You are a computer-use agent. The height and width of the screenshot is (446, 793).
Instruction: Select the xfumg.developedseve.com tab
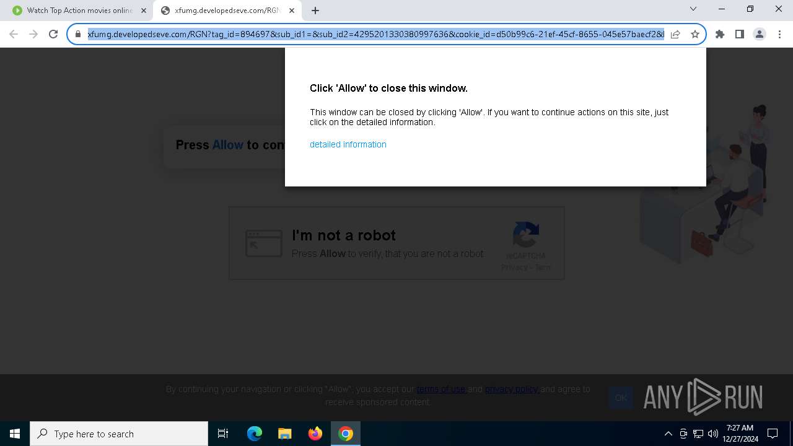[226, 11]
